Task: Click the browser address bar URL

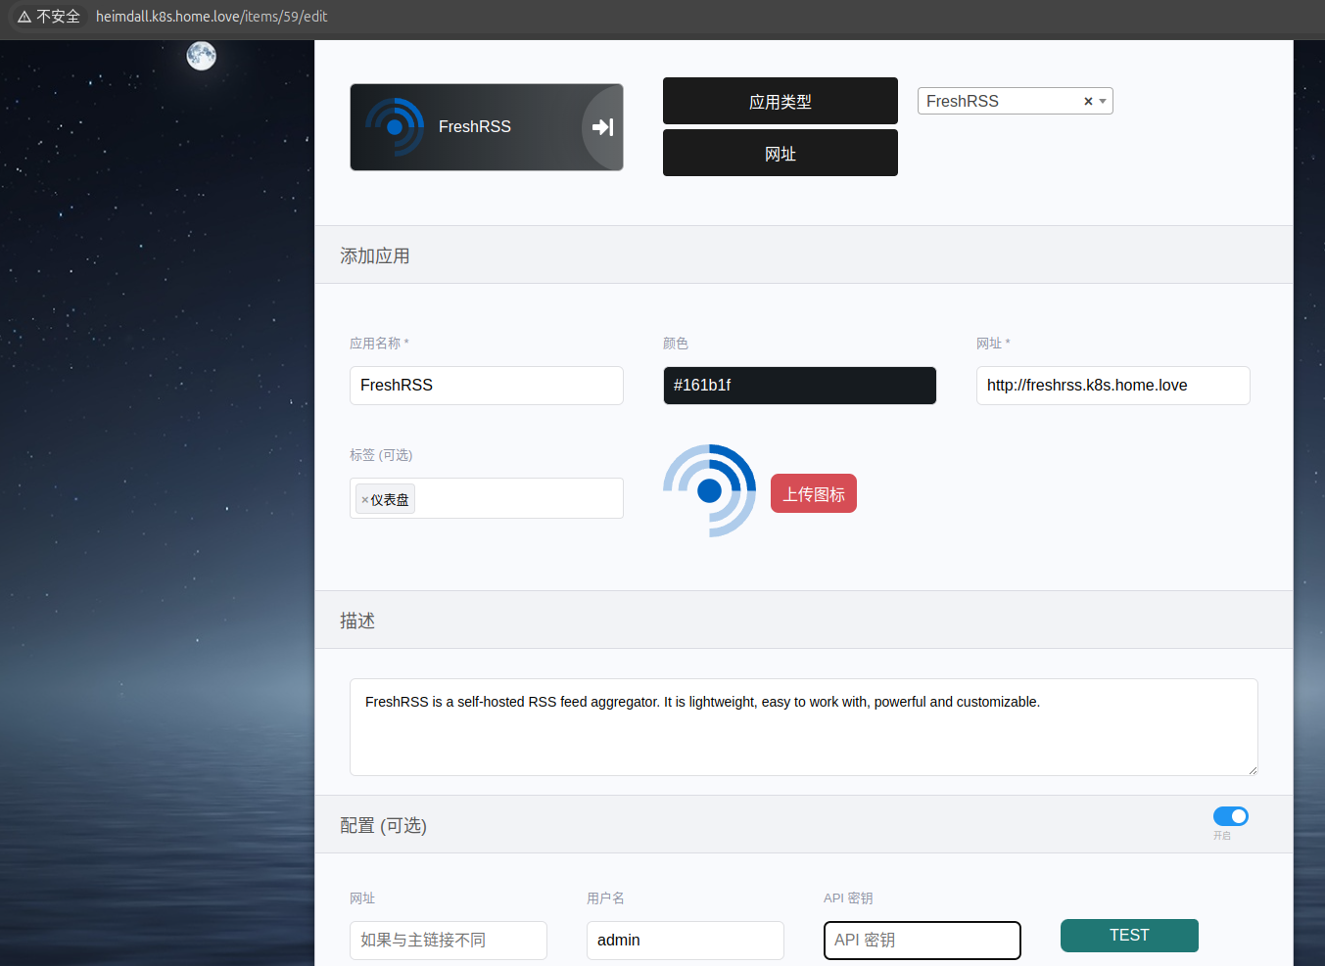Action: (212, 17)
